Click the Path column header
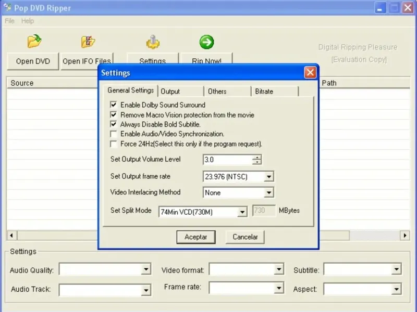 click(x=364, y=83)
